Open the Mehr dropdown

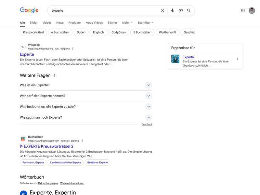pyautogui.click(x=127, y=23)
